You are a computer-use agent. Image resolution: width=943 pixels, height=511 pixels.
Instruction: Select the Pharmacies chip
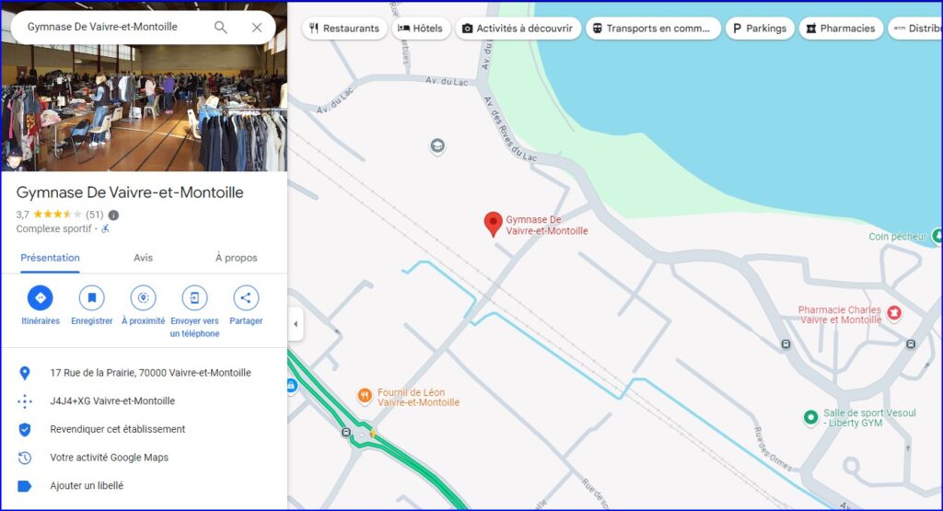point(841,29)
